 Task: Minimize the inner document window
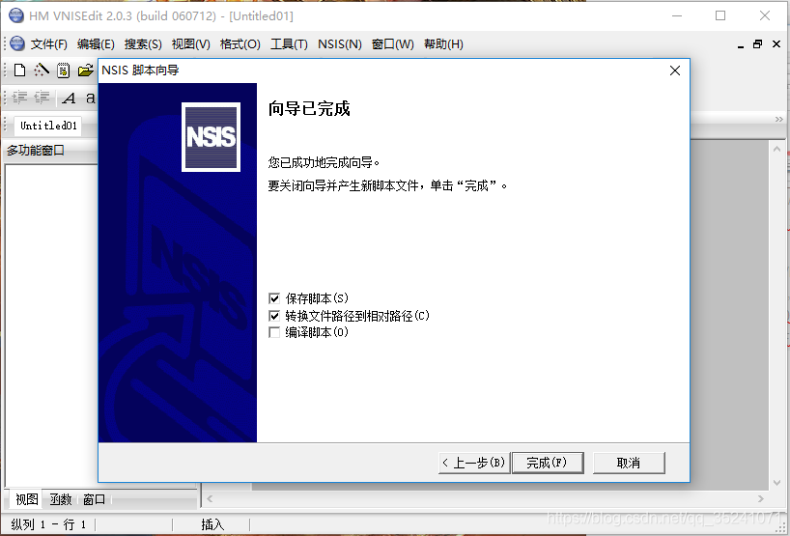click(x=740, y=45)
